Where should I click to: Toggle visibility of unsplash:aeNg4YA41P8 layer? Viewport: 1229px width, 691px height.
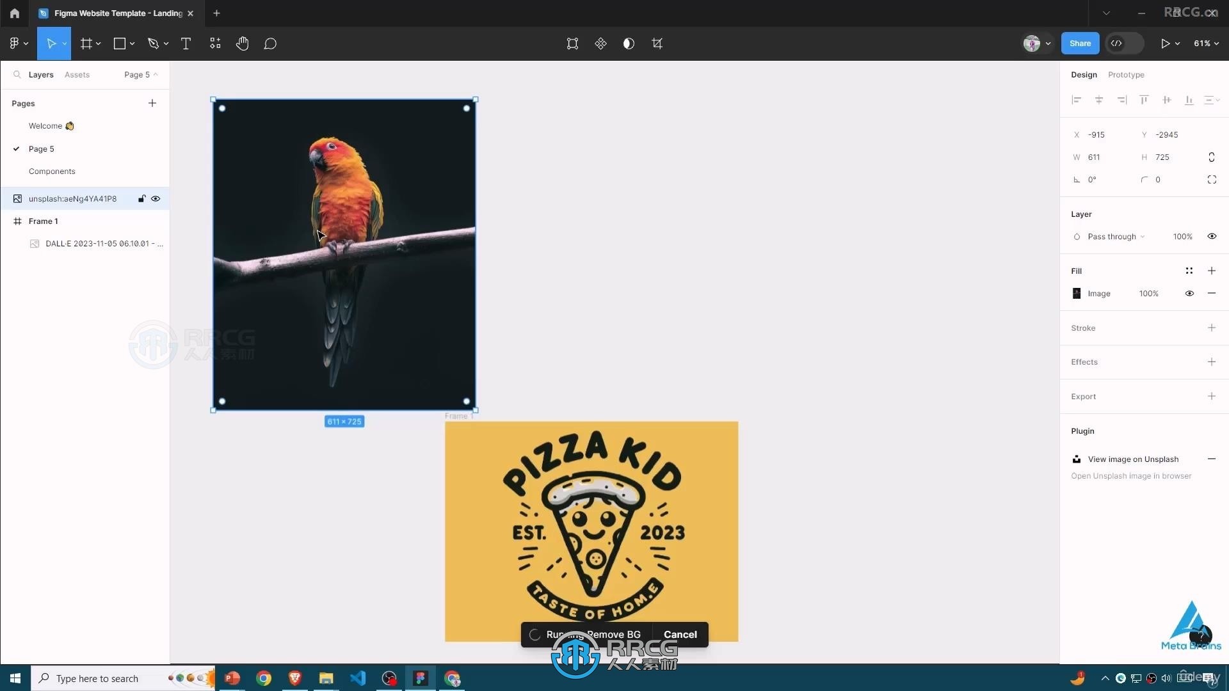point(156,198)
